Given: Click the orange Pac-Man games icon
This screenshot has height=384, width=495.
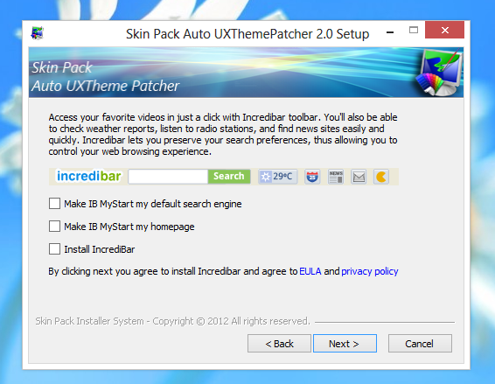Looking at the screenshot, I should [381, 177].
